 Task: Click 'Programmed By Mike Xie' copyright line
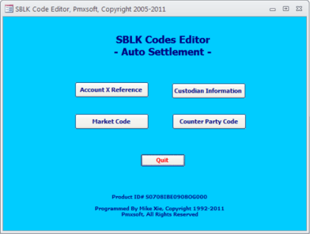(x=160, y=209)
